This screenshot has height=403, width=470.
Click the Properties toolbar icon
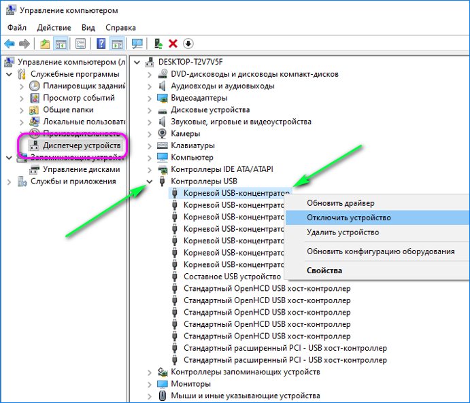[x=81, y=43]
